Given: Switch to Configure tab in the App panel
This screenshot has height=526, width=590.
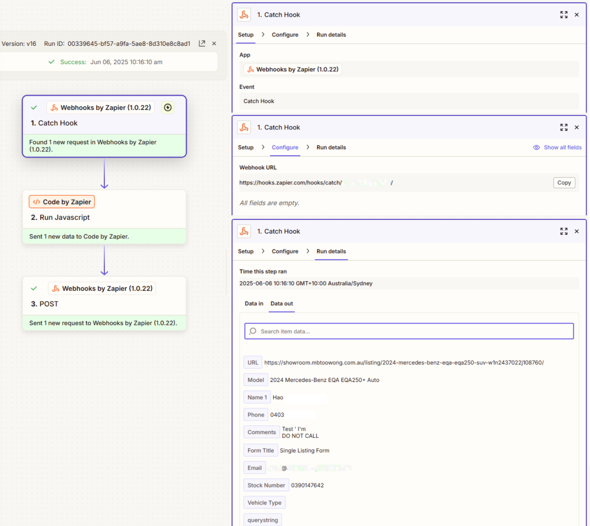Looking at the screenshot, I should 285,35.
